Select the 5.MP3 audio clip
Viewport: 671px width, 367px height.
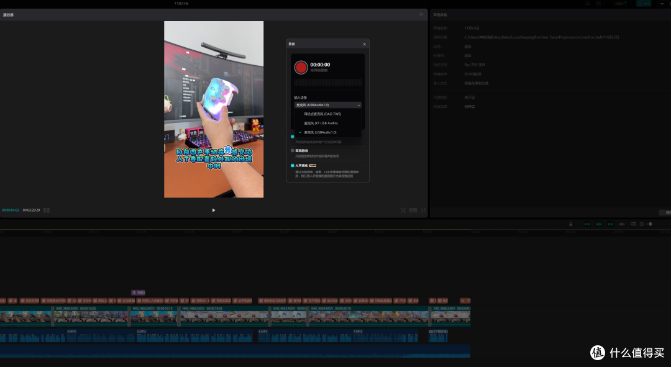pos(194,335)
